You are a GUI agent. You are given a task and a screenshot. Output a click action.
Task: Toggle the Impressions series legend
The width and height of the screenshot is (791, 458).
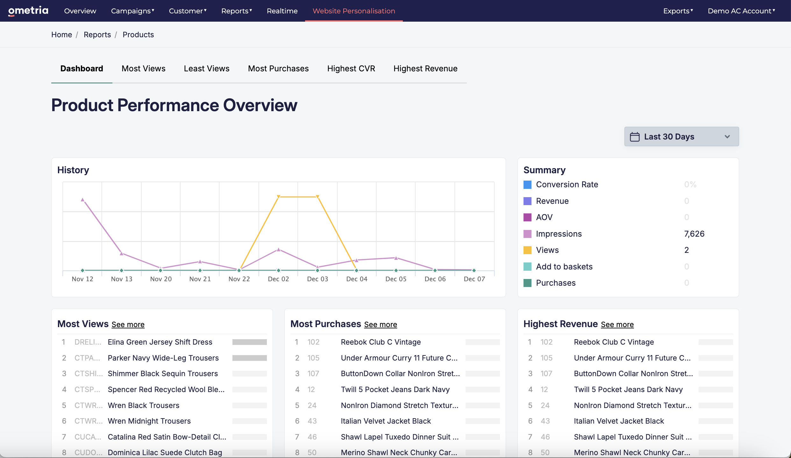pos(559,234)
